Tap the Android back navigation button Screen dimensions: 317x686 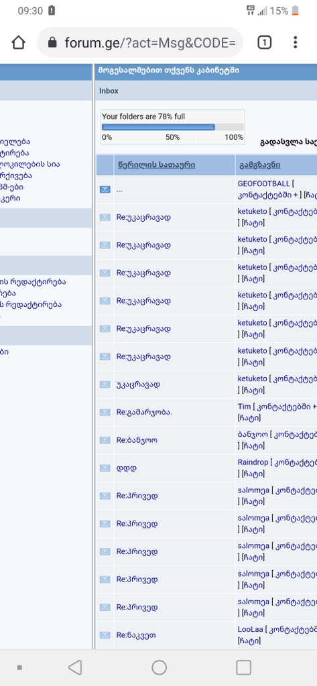click(75, 667)
